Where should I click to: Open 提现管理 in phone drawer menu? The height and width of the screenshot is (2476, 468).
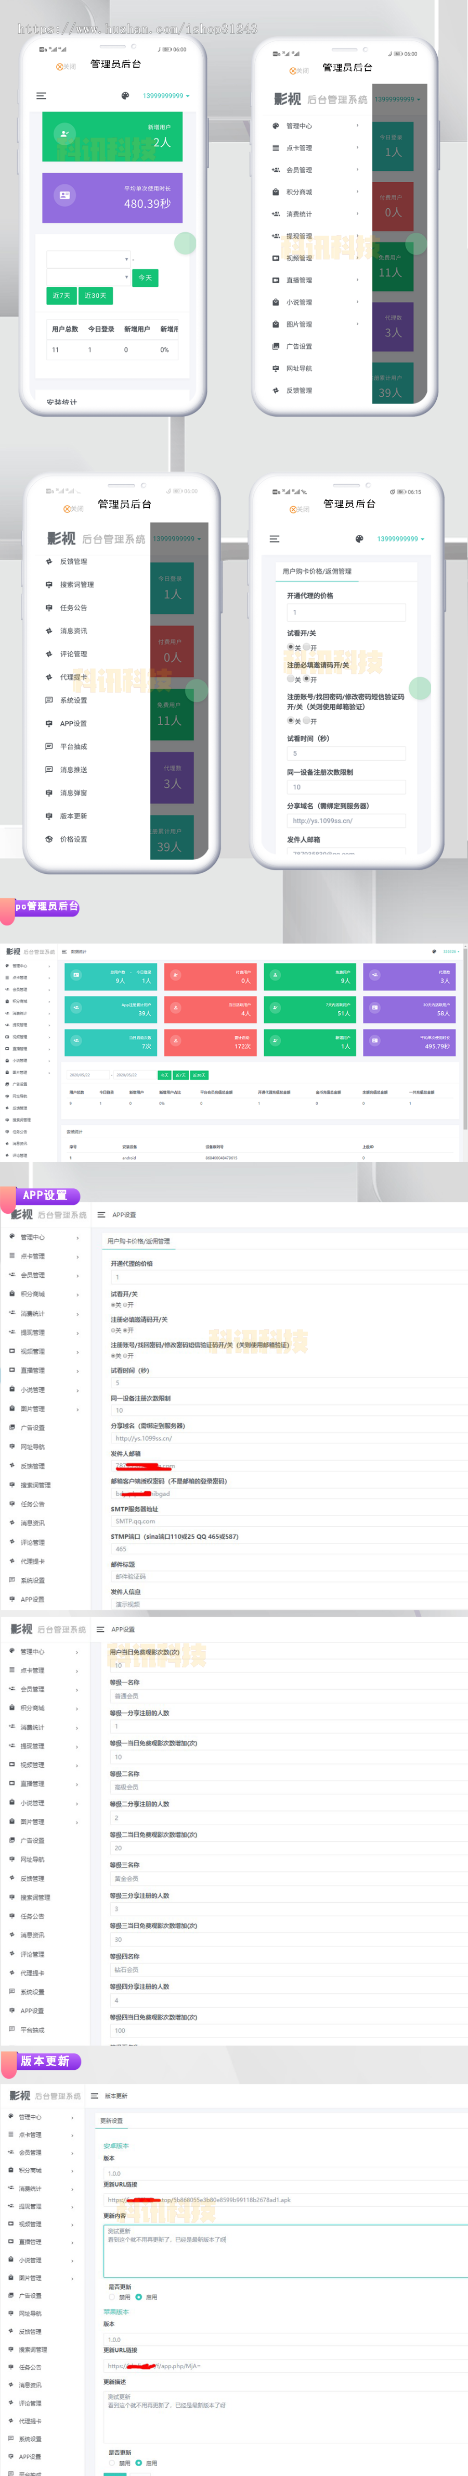coord(299,236)
